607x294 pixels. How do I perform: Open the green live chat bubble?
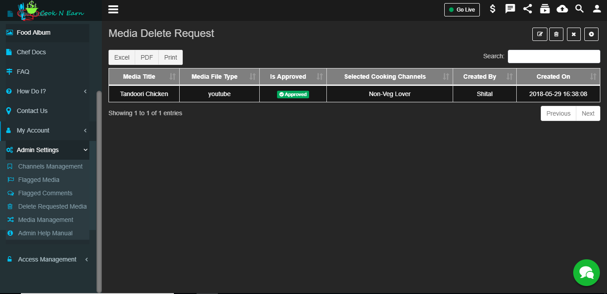587,273
